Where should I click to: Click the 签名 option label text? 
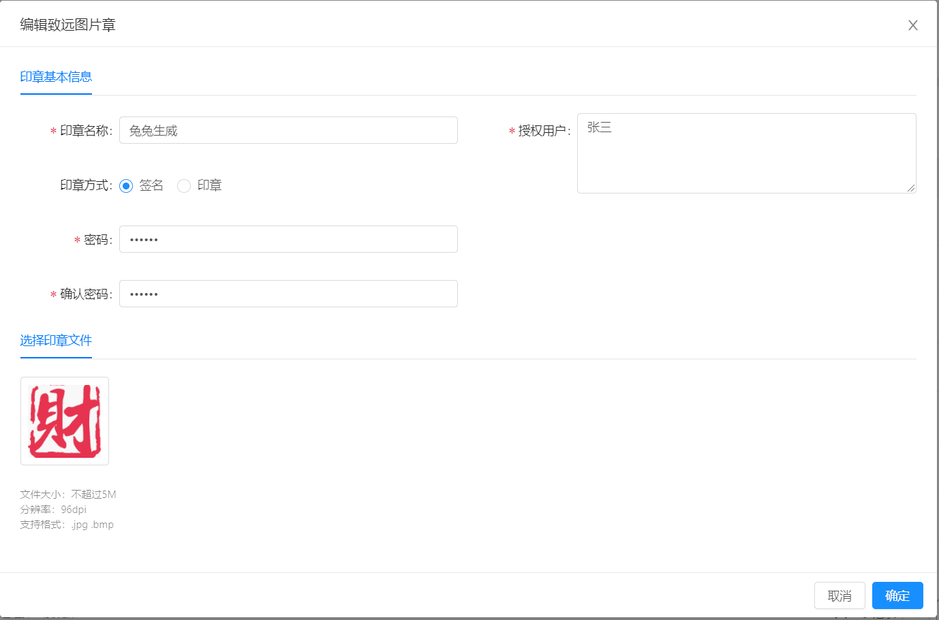point(151,185)
